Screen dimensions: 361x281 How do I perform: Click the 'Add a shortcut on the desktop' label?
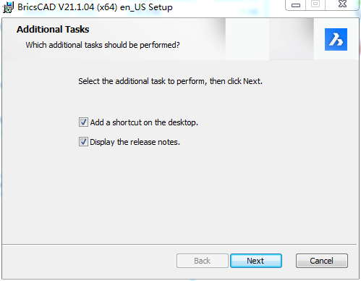(x=144, y=122)
